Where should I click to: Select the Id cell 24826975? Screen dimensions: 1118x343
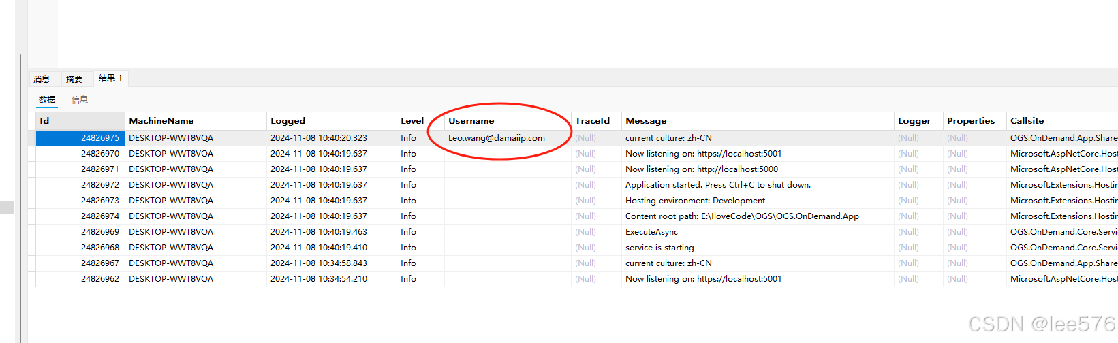tap(80, 138)
